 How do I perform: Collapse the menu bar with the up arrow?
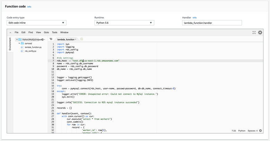pyautogui.click(x=10, y=33)
